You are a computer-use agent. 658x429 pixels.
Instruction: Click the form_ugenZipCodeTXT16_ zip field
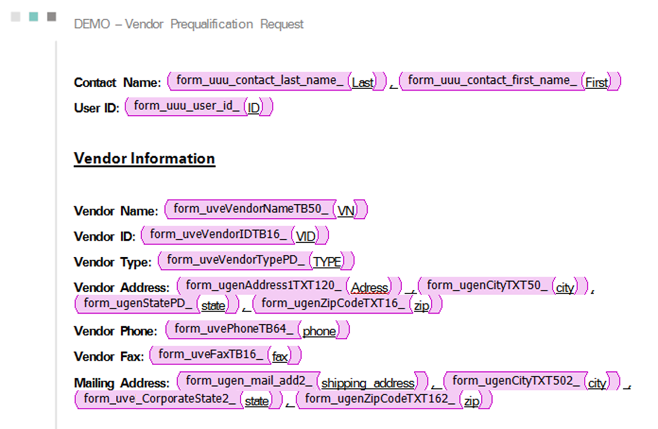(421, 306)
